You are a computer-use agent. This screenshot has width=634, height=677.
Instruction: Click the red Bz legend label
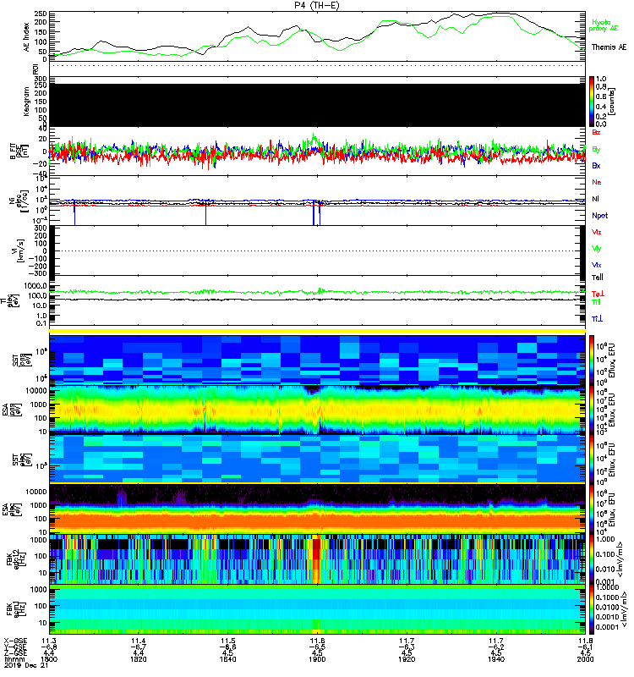[x=596, y=133]
